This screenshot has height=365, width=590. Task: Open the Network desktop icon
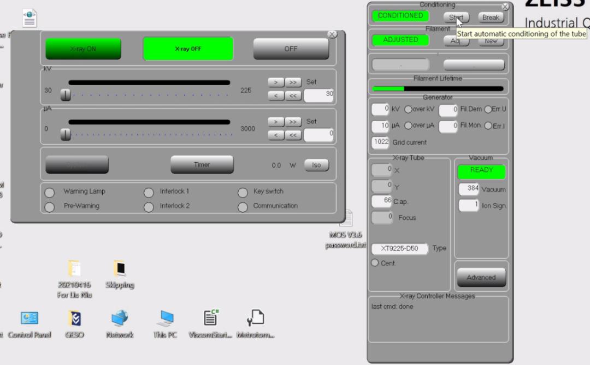point(120,318)
